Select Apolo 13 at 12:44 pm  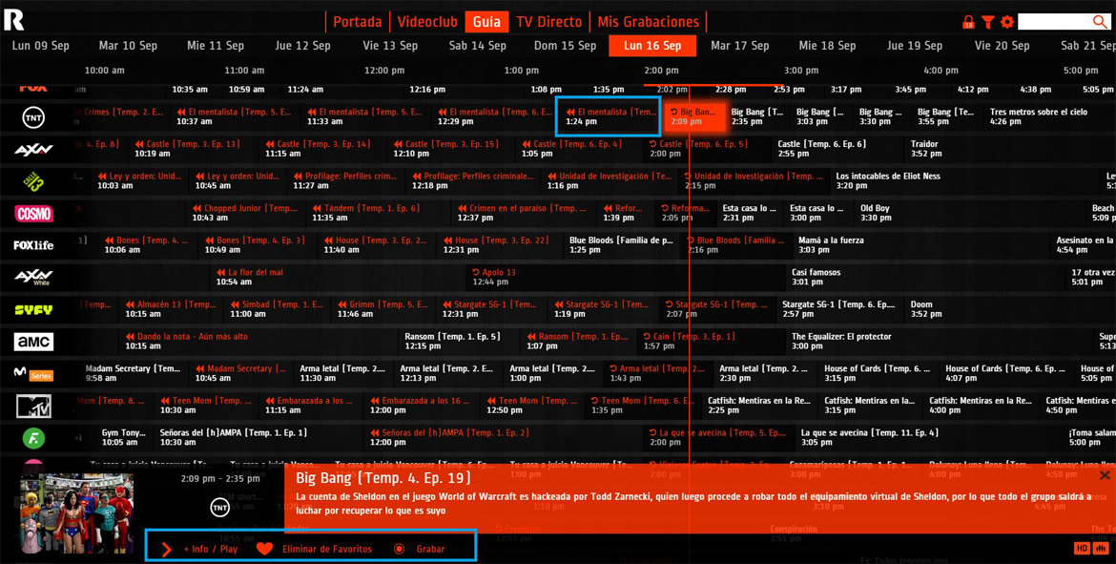(494, 277)
